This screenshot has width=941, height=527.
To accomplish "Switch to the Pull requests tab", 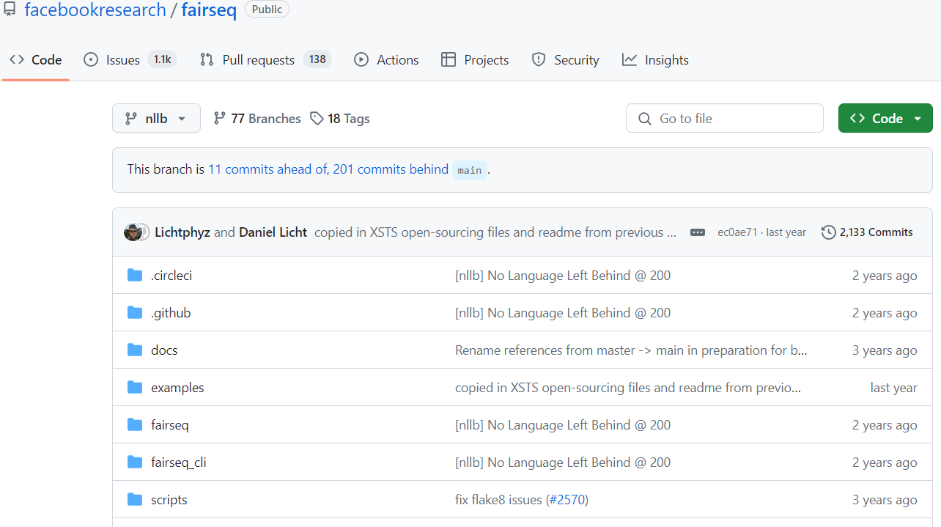I will point(258,60).
